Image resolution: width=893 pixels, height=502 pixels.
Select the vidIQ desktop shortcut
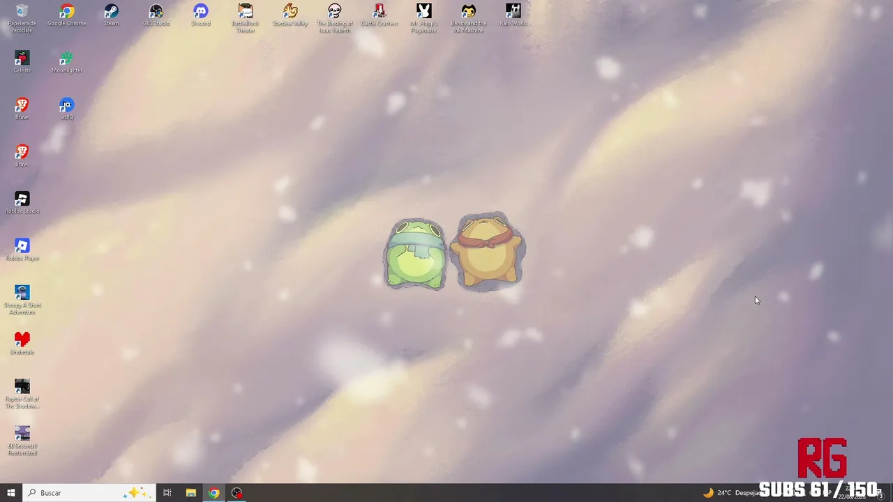click(x=67, y=109)
